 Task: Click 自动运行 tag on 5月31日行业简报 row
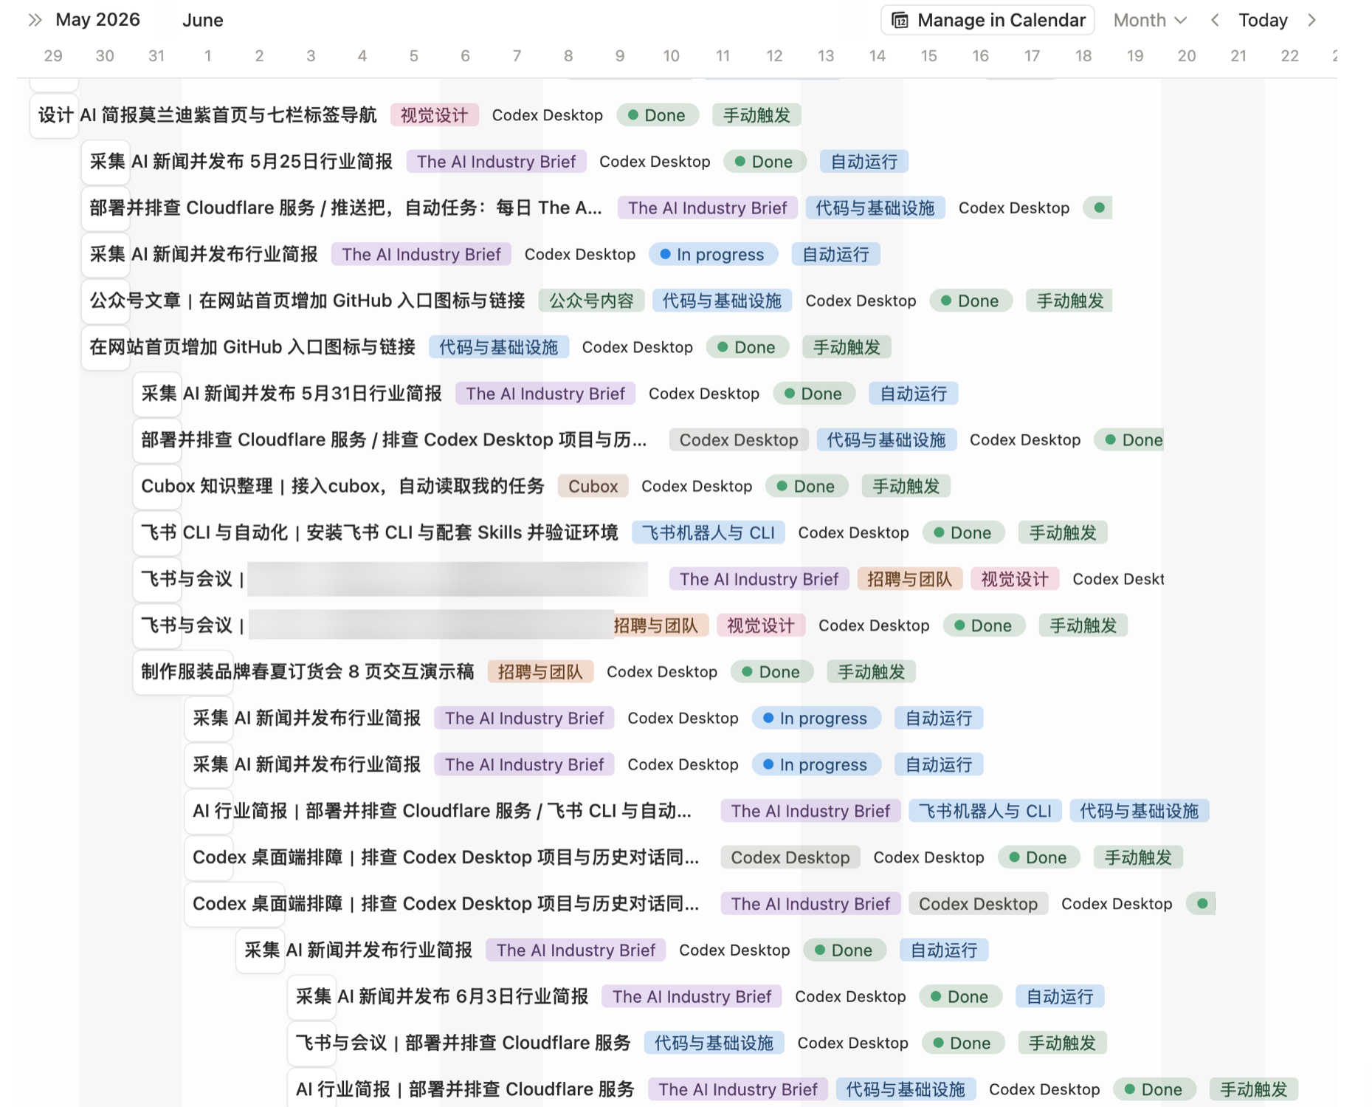pyautogui.click(x=914, y=394)
